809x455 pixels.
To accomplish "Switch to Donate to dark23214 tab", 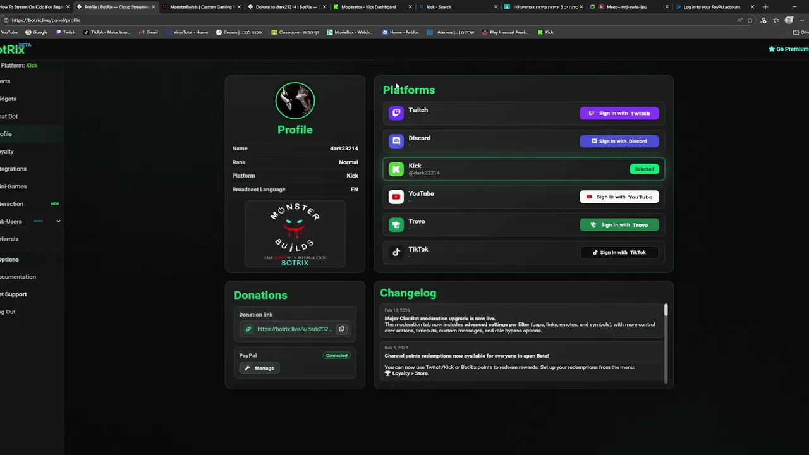I will [287, 7].
